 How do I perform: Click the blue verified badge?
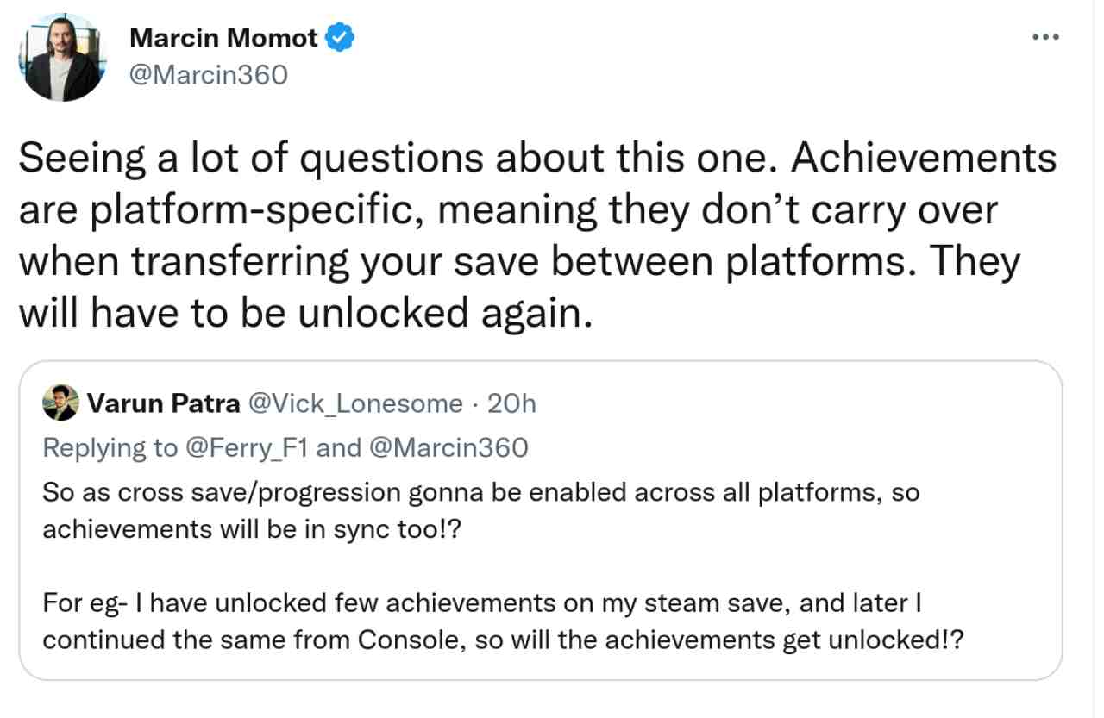pyautogui.click(x=342, y=38)
